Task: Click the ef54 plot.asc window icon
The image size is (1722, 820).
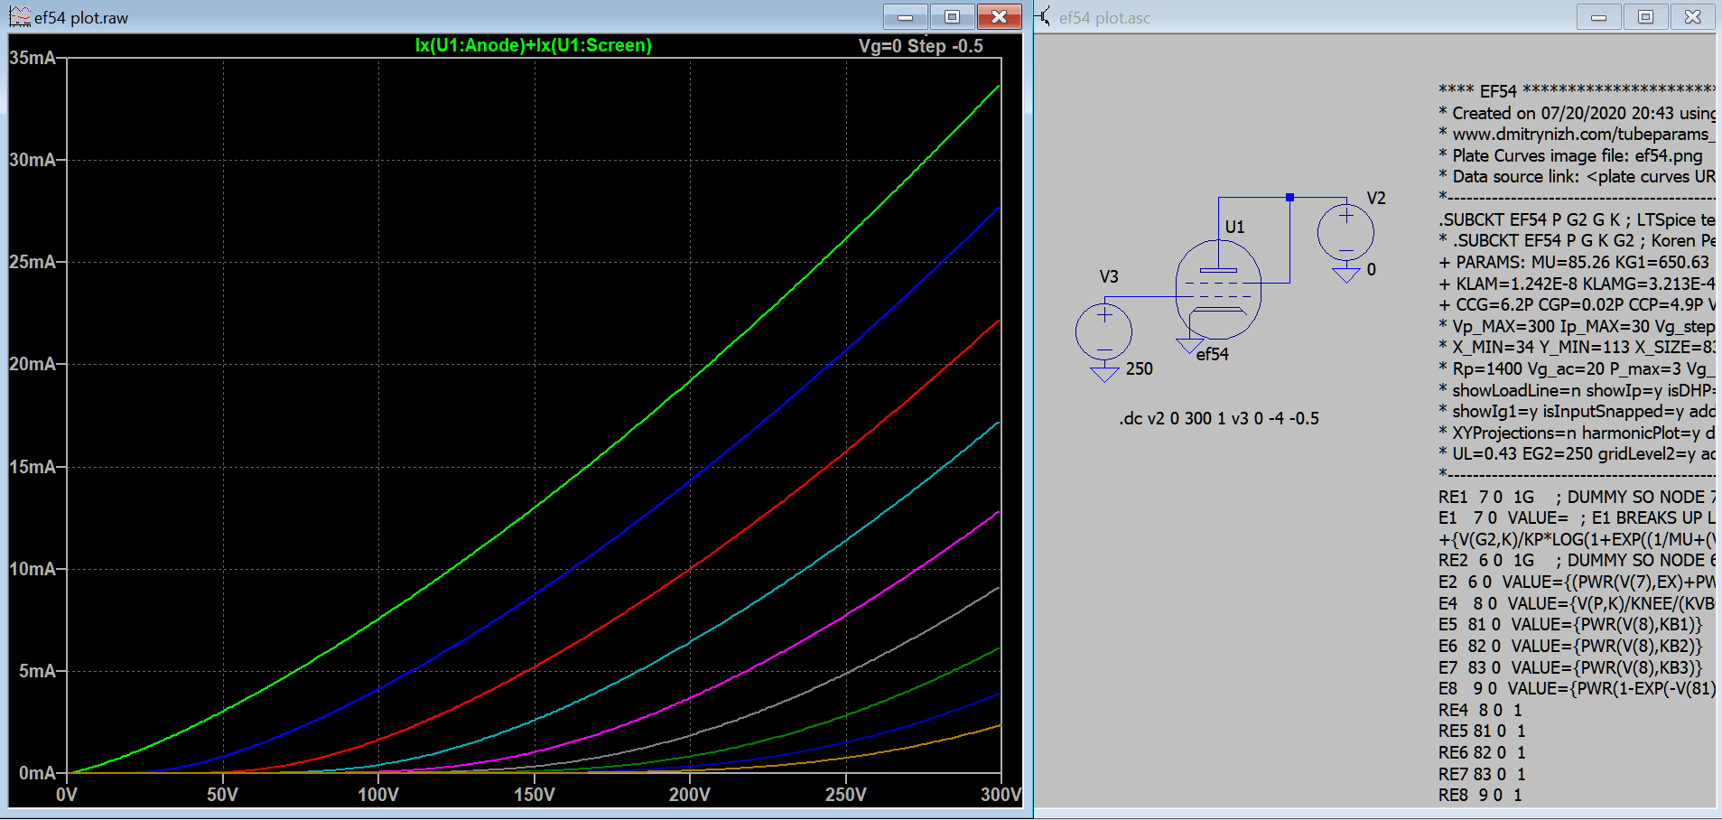Action: (x=1043, y=16)
